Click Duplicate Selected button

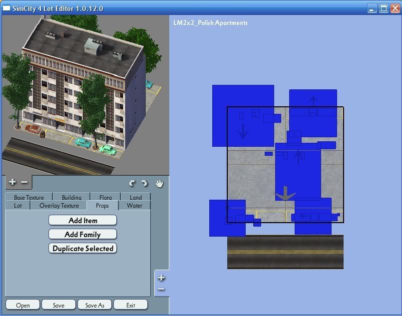click(x=82, y=248)
